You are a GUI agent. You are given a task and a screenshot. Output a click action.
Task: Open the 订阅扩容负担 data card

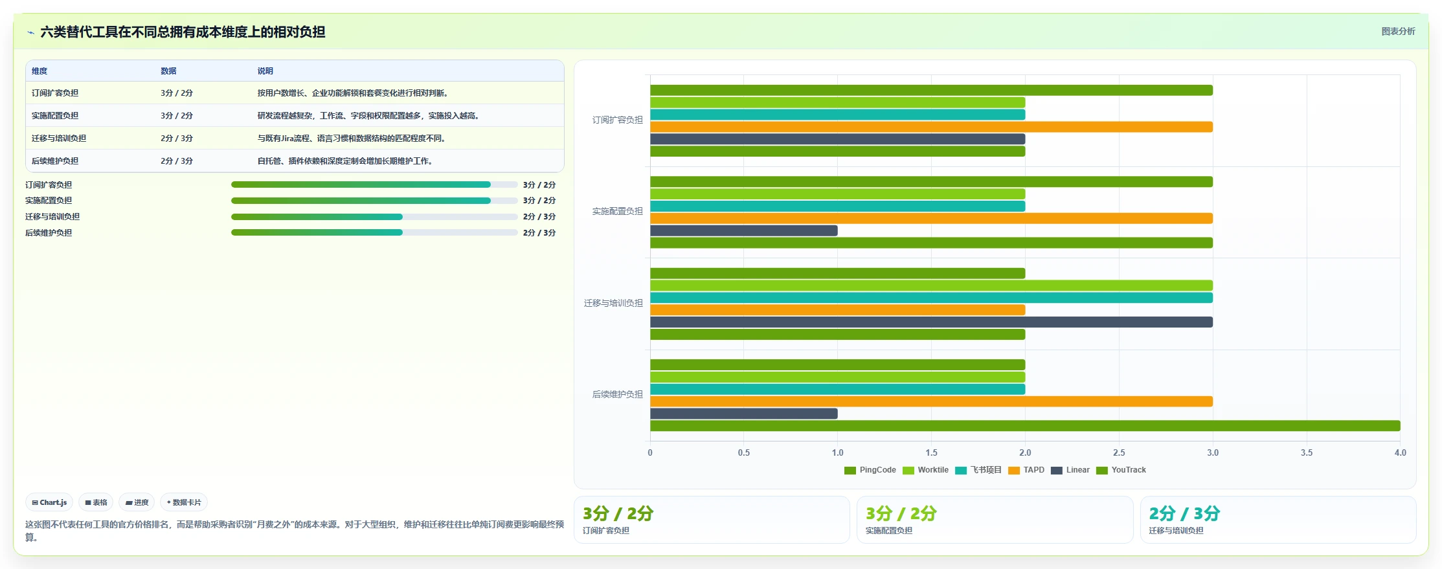click(x=712, y=520)
